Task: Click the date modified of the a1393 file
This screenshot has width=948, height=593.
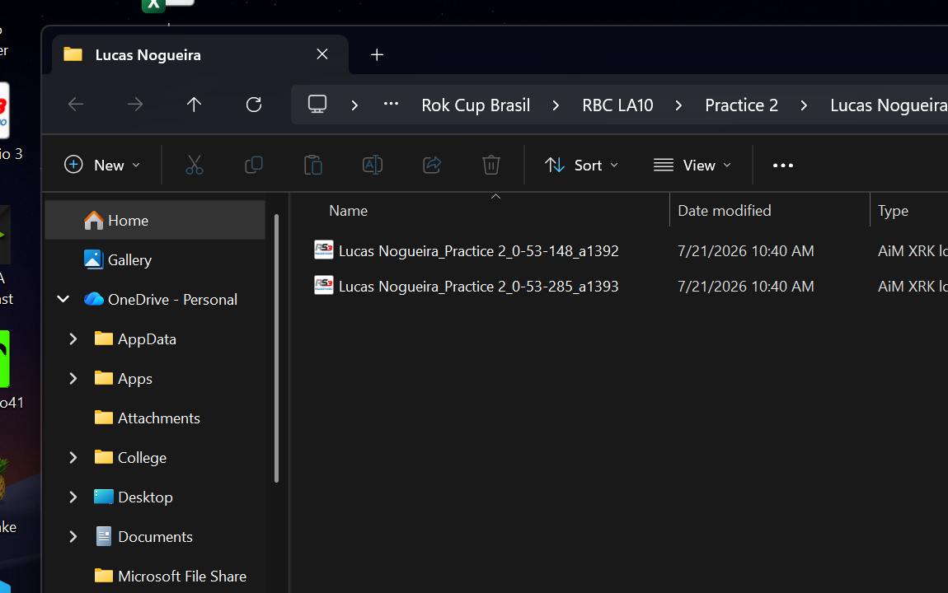Action: pos(745,287)
